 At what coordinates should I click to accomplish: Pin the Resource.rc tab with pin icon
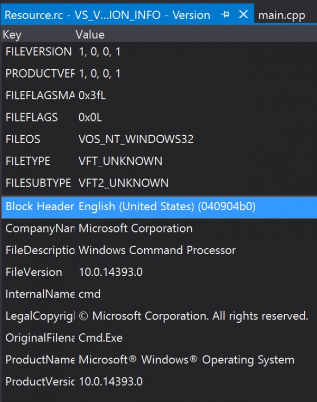pos(225,14)
